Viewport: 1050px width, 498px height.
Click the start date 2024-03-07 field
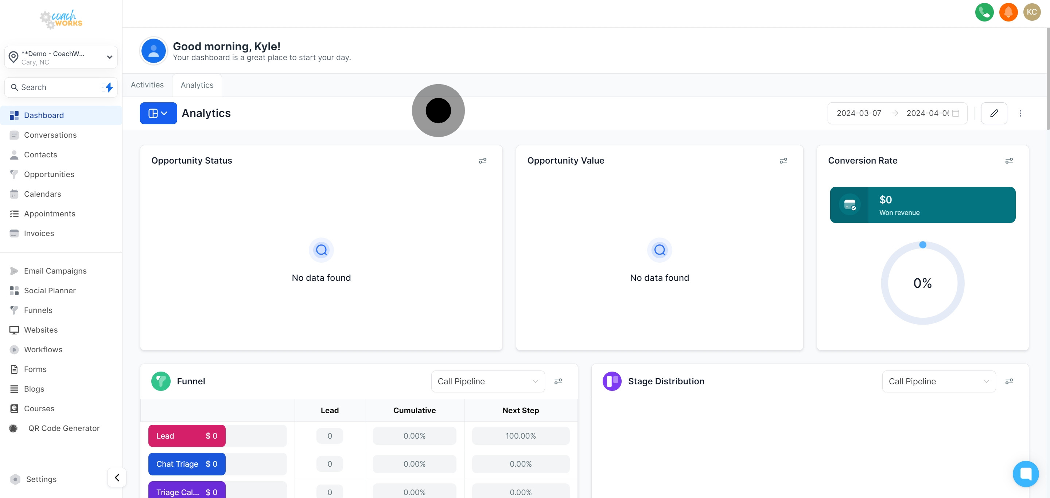(x=859, y=113)
